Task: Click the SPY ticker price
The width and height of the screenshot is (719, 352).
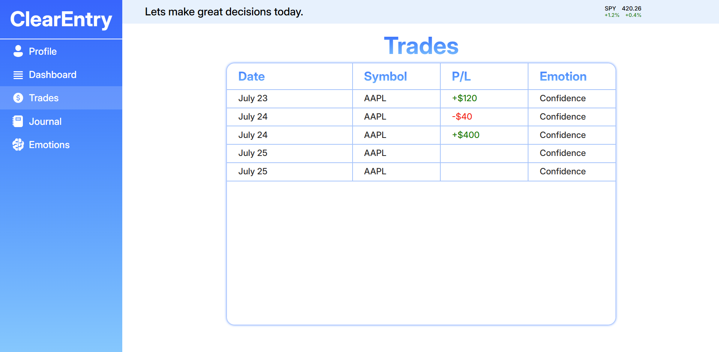Action: click(632, 8)
